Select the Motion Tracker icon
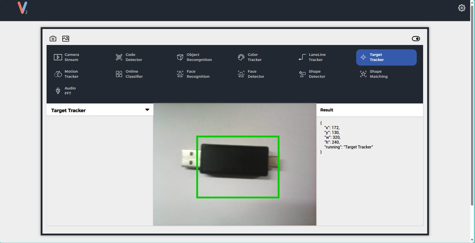The height and width of the screenshot is (243, 475). (58, 74)
